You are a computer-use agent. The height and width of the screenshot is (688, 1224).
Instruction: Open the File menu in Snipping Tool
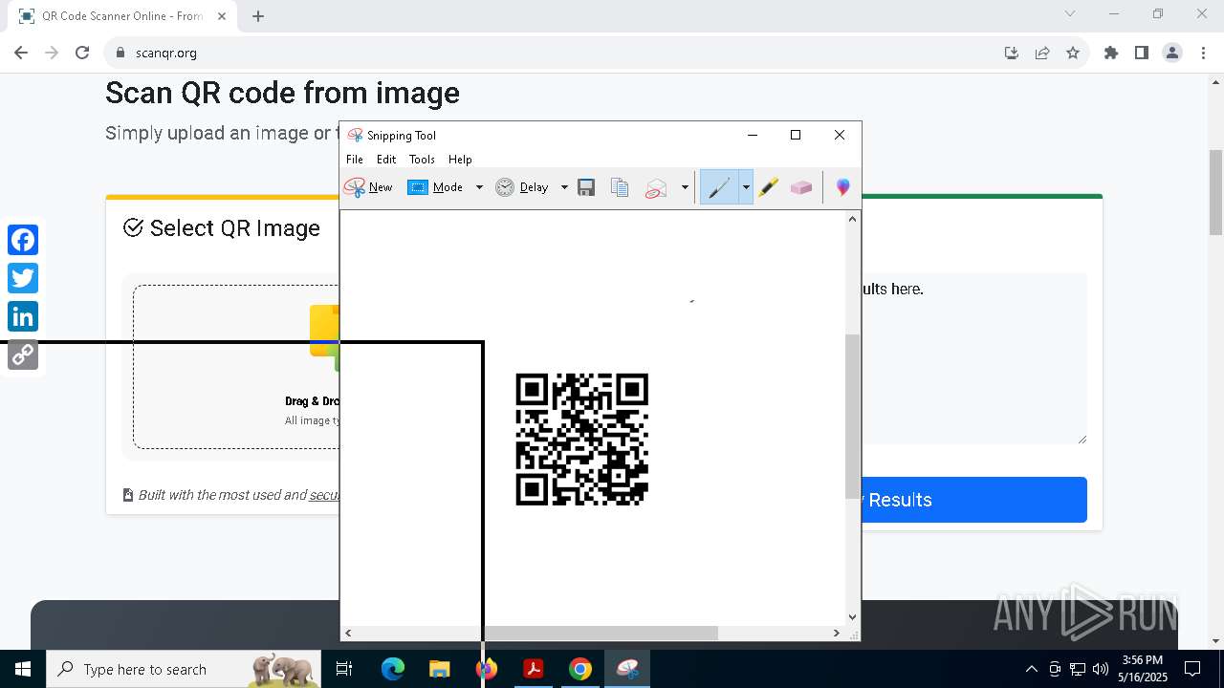tap(355, 160)
